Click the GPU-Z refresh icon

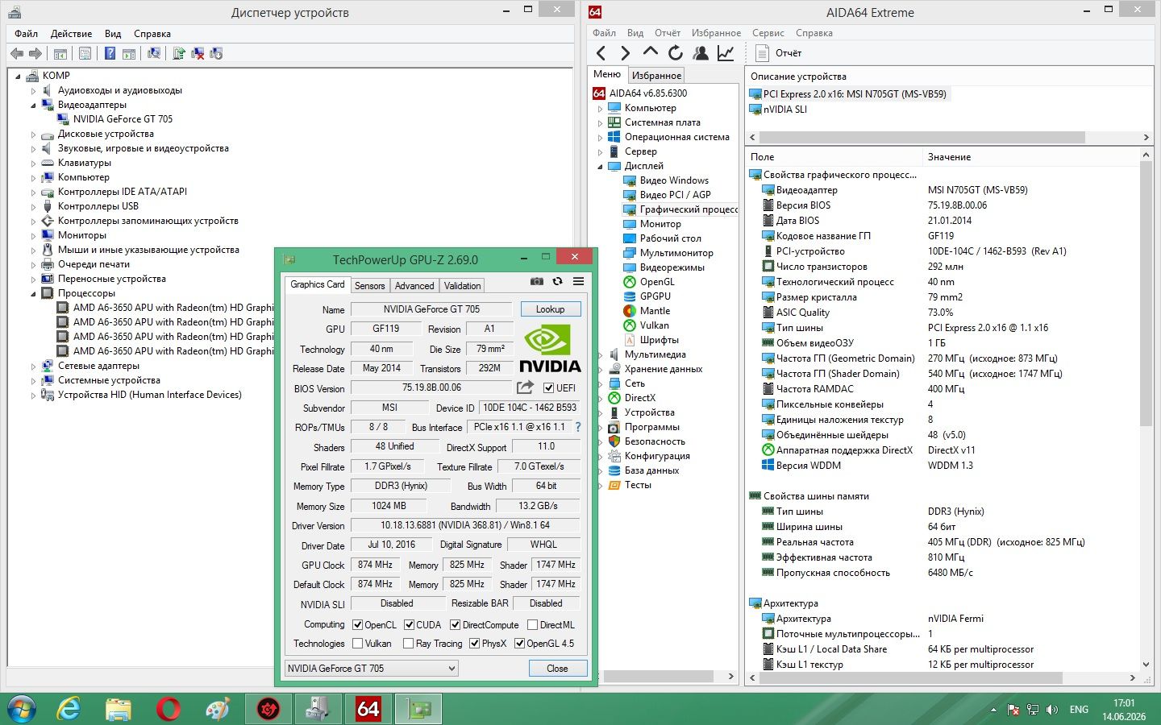pos(557,281)
